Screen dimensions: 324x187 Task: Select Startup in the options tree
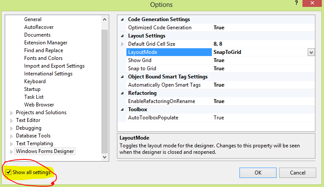[x=32, y=89]
